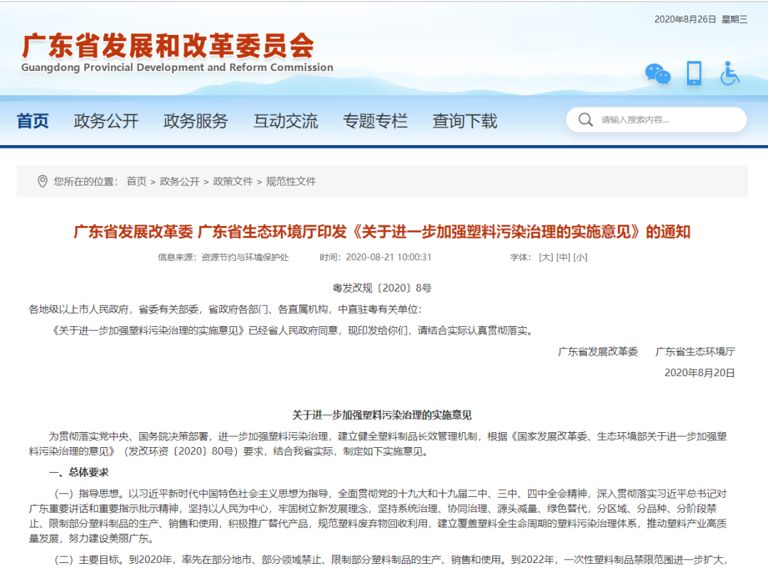Open the mobile phone version icon
Image resolution: width=768 pixels, height=568 pixels.
tap(694, 73)
